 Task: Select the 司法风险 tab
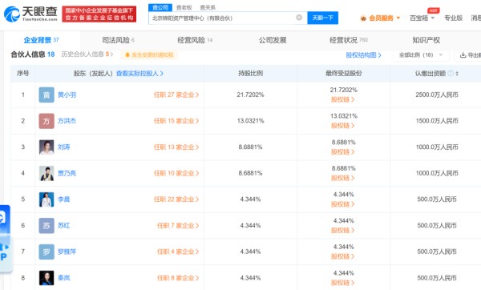(118, 40)
